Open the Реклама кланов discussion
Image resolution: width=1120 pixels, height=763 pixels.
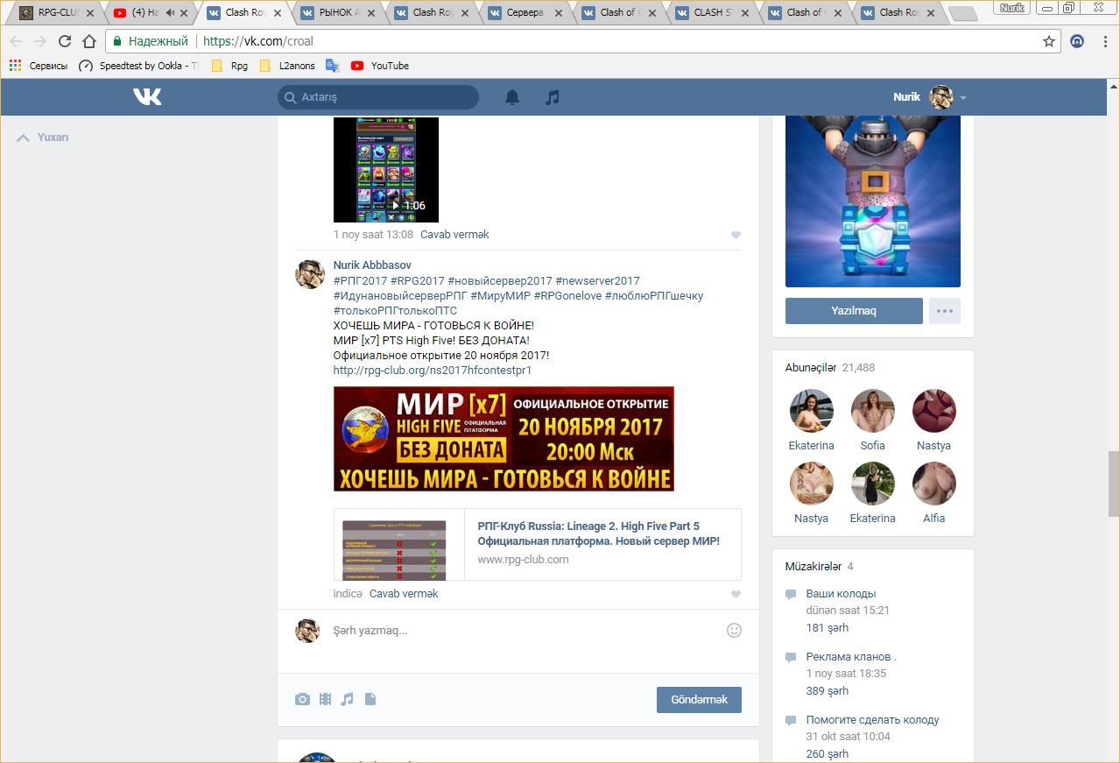click(851, 657)
